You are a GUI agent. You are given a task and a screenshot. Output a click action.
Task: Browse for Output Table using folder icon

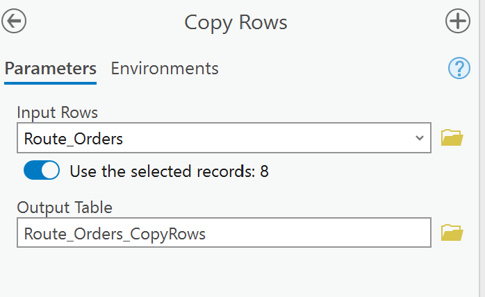click(452, 233)
